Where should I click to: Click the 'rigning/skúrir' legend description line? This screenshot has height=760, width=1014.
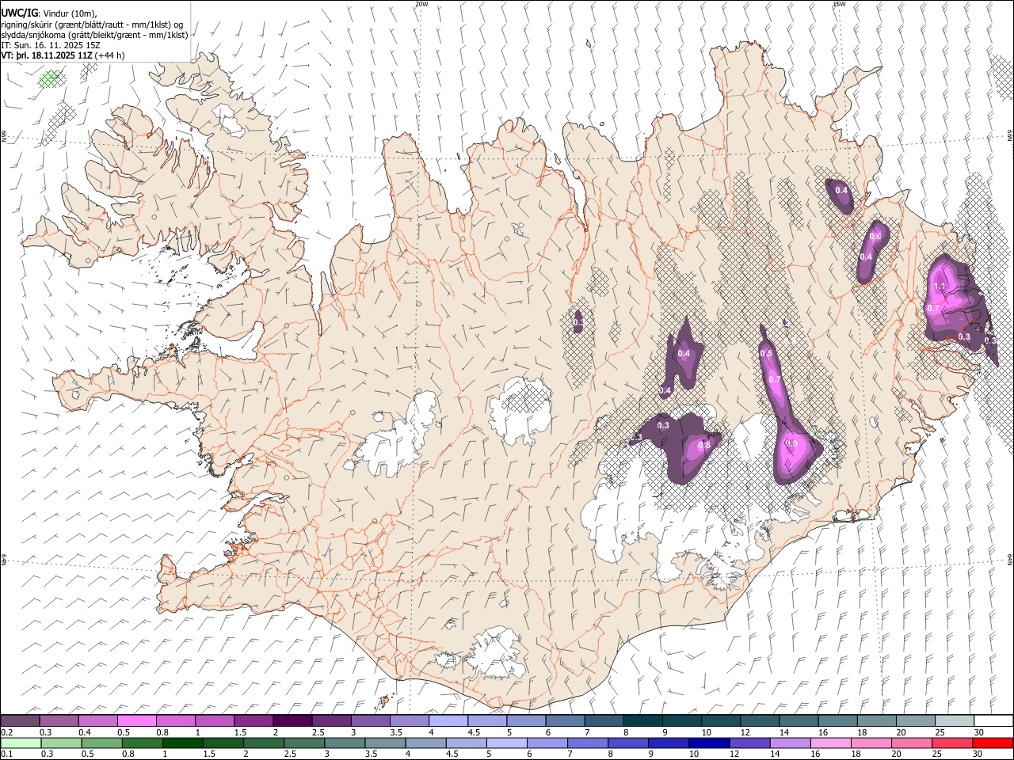[92, 25]
